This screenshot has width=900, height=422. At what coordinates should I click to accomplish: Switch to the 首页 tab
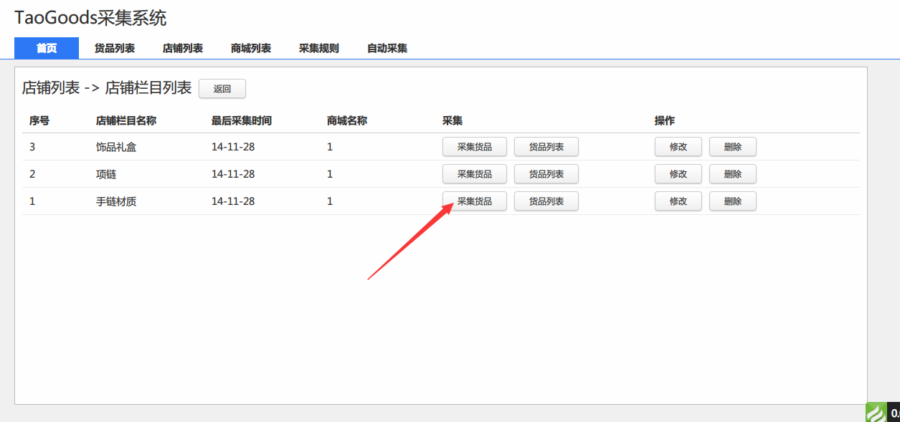coord(47,48)
